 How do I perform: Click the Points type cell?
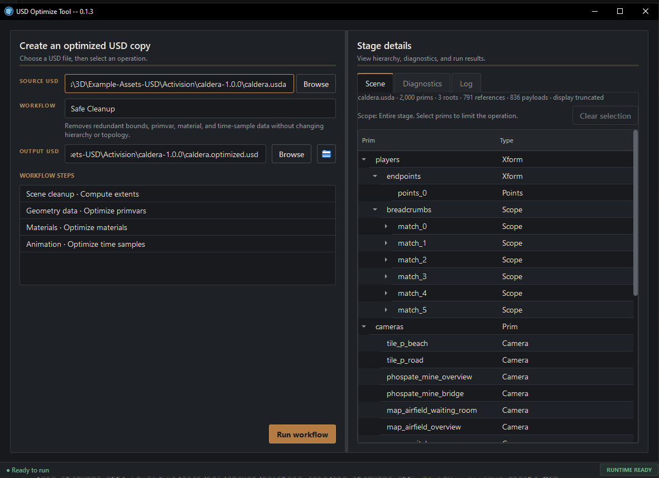(512, 193)
